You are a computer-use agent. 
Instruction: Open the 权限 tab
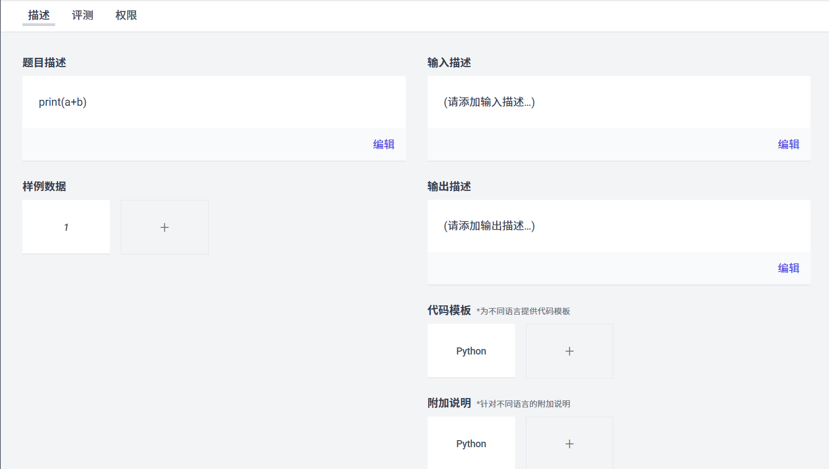tap(126, 15)
